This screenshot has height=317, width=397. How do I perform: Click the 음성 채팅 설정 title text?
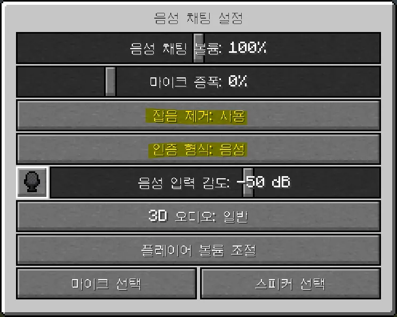198,18
